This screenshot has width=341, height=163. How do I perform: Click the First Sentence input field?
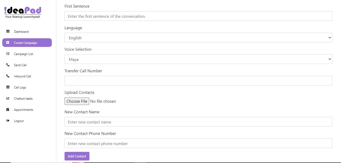pos(198,16)
